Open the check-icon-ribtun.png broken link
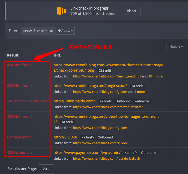The width and height of the screenshot is (188, 174). tap(108, 68)
